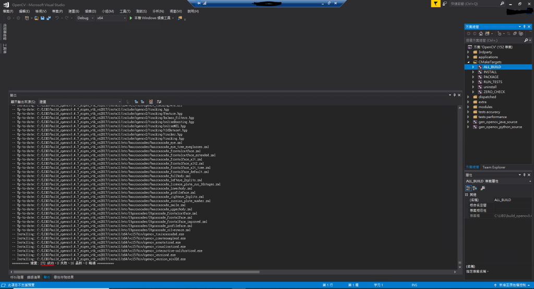Open the Debug configuration dropdown
The width and height of the screenshot is (534, 289).
pos(85,18)
